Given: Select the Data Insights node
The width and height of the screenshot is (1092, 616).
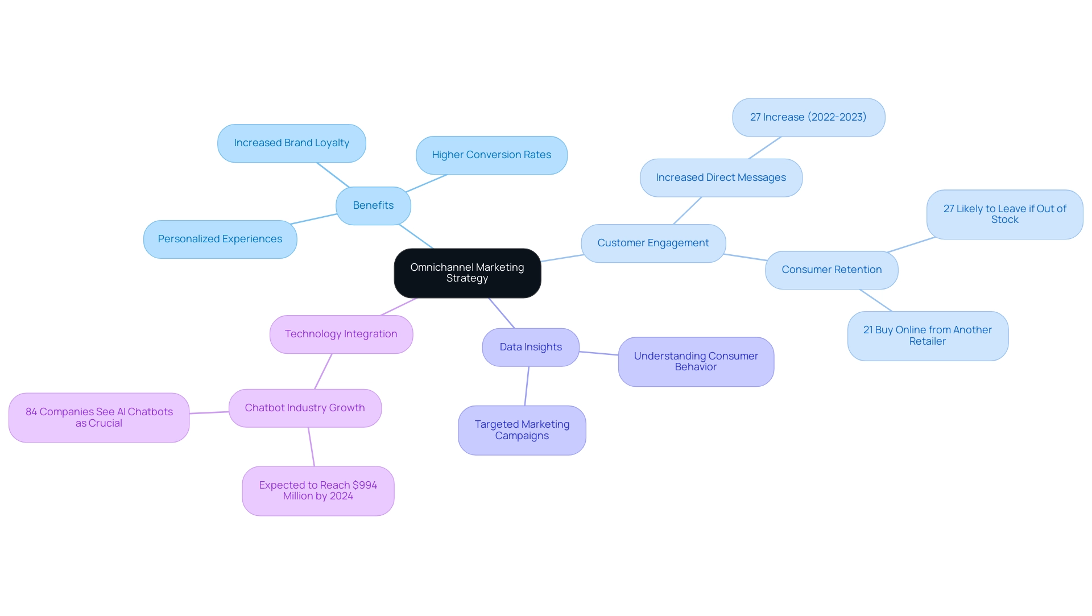Looking at the screenshot, I should pyautogui.click(x=530, y=346).
